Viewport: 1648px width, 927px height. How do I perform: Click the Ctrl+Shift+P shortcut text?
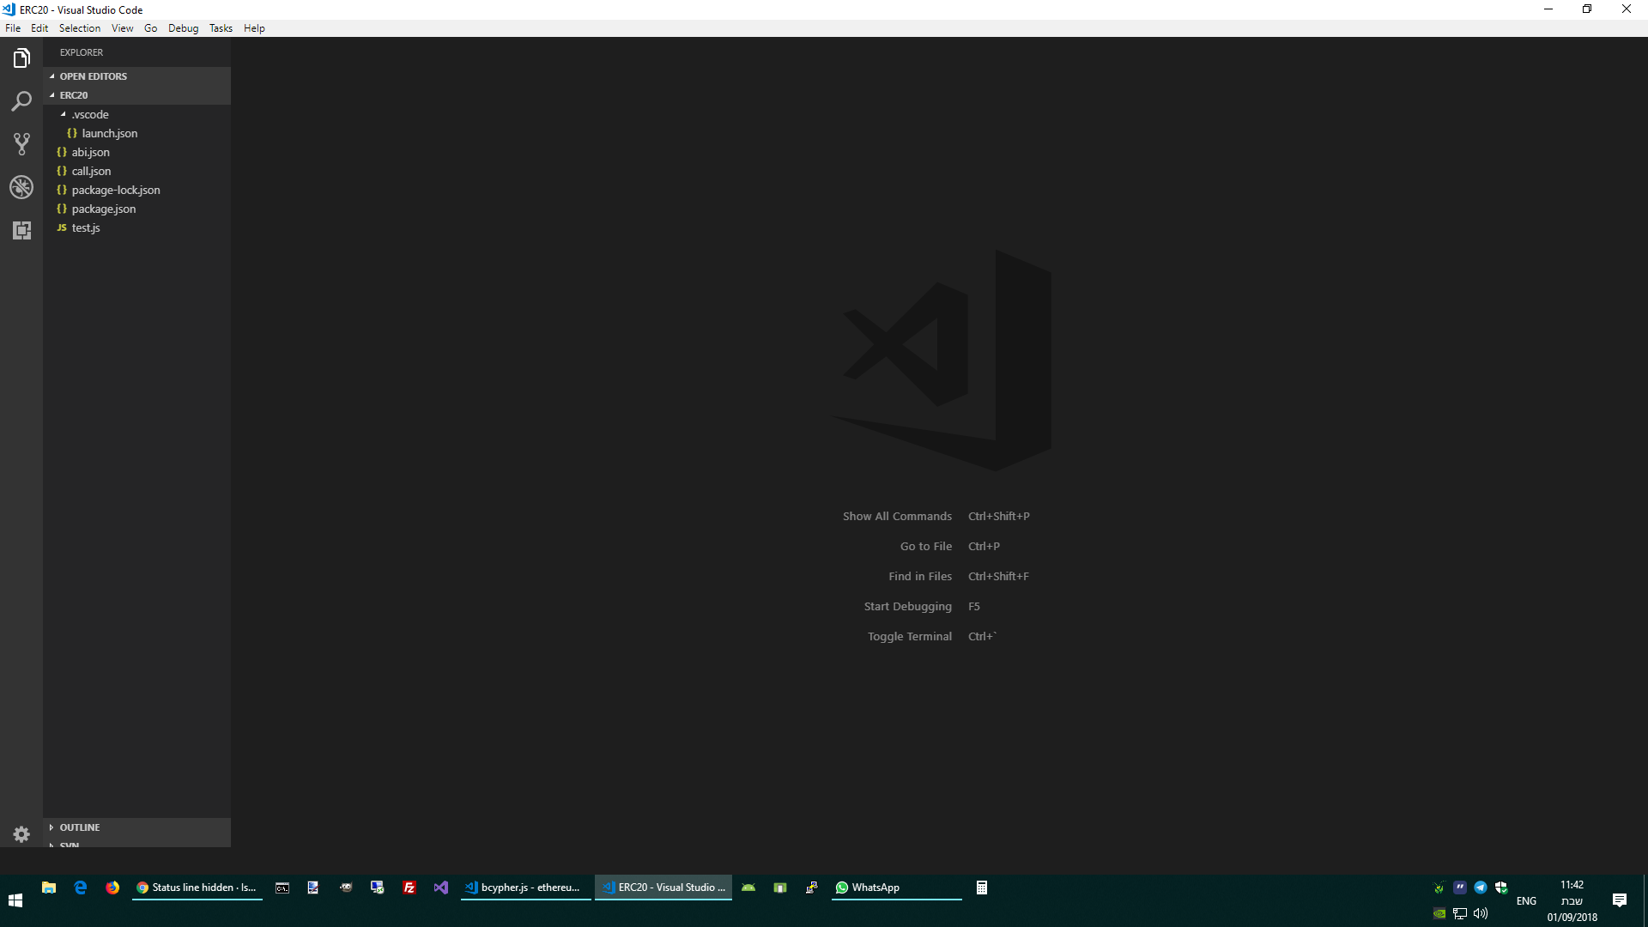click(999, 516)
